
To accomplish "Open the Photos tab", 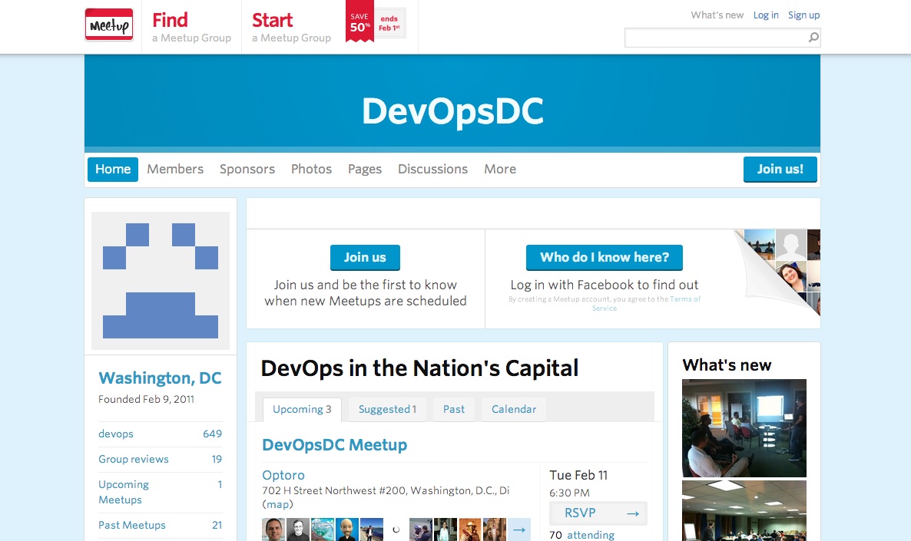I will click(x=311, y=169).
